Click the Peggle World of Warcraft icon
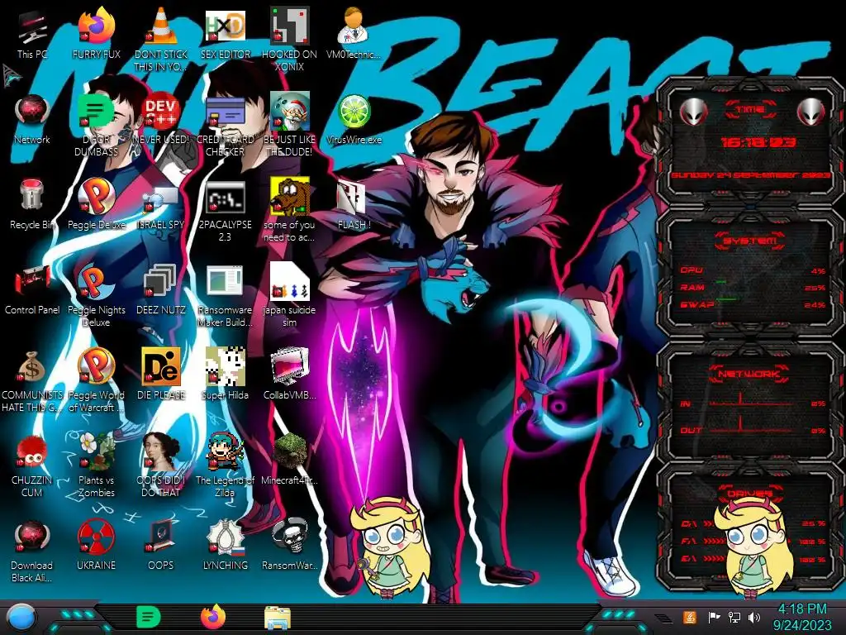Image resolution: width=846 pixels, height=635 pixels. [97, 366]
